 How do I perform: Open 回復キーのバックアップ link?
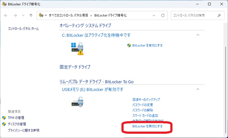coord(146,100)
